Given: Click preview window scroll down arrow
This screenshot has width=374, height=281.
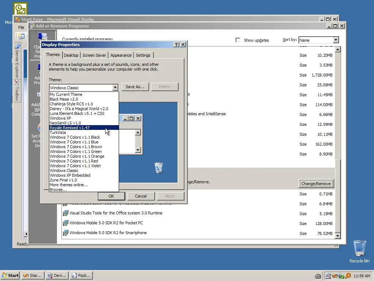Looking at the screenshot, I should [x=138, y=150].
